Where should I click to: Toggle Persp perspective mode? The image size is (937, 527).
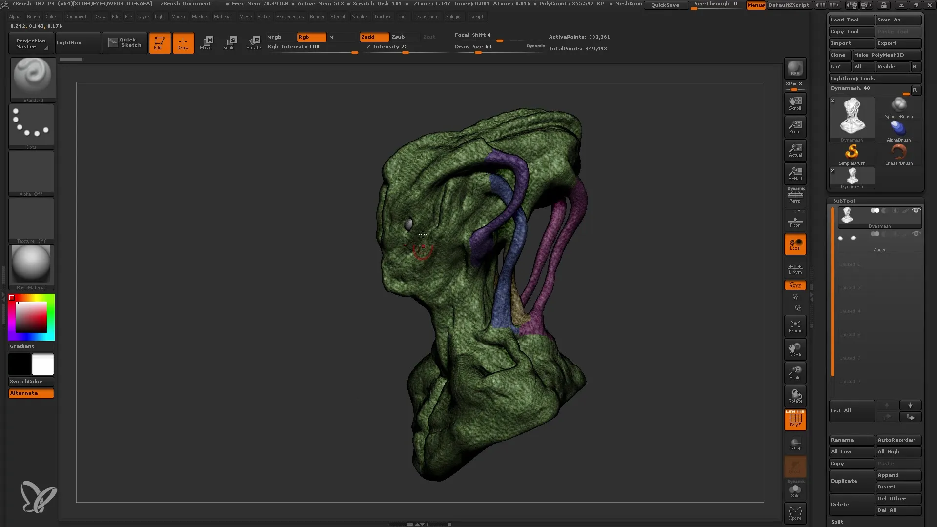[795, 195]
